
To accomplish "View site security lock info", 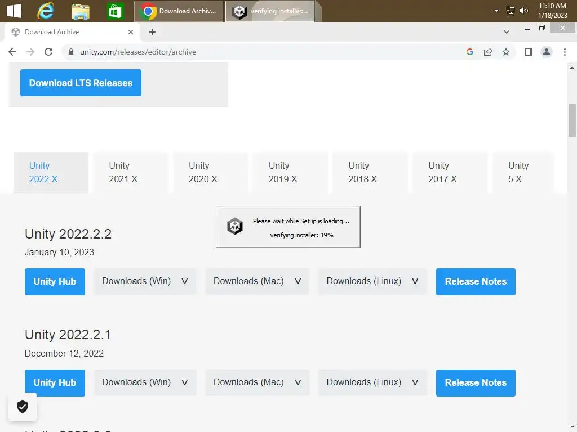I will point(70,52).
